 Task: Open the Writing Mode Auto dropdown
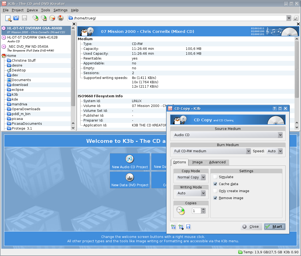(x=191, y=193)
